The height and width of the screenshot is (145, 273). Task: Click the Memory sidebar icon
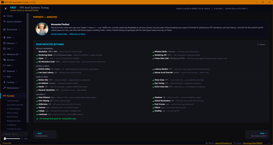[x=4, y=43]
